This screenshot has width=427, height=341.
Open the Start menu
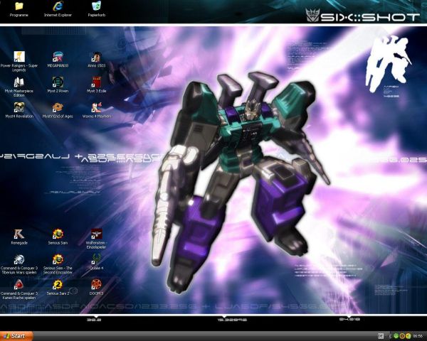16,336
